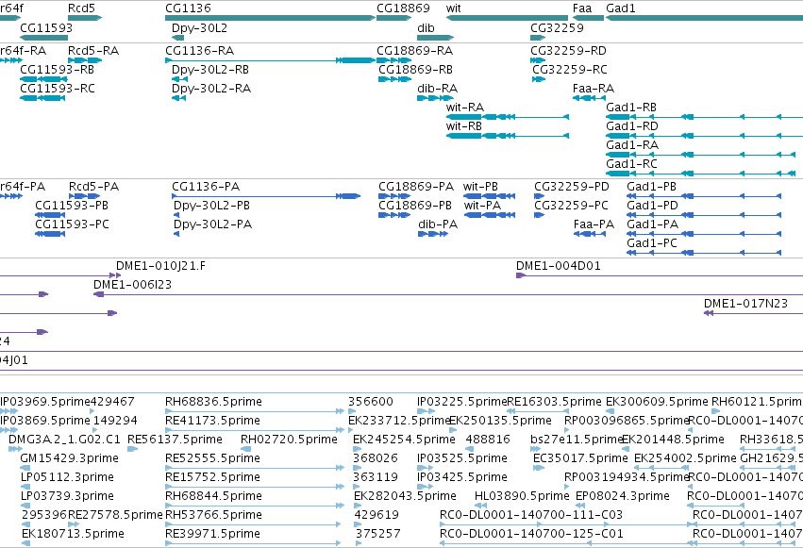Select protein CG11593-PB
The image size is (803, 548).
click(50, 215)
